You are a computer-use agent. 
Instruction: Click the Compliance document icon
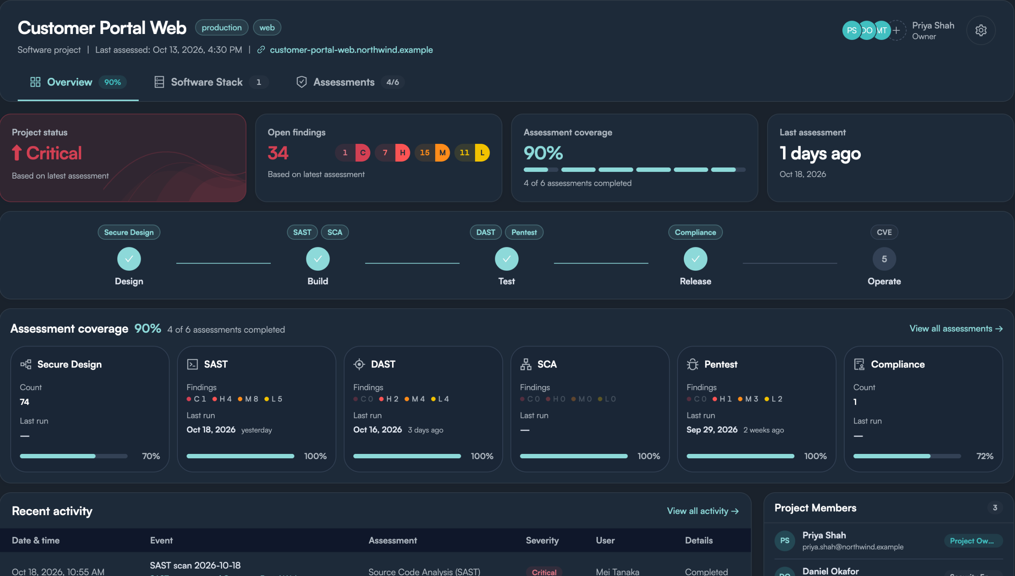point(859,364)
